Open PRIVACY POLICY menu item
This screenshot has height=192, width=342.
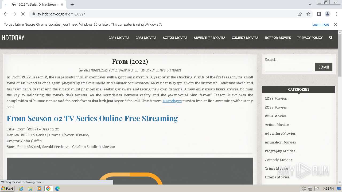pyautogui.click(x=310, y=38)
